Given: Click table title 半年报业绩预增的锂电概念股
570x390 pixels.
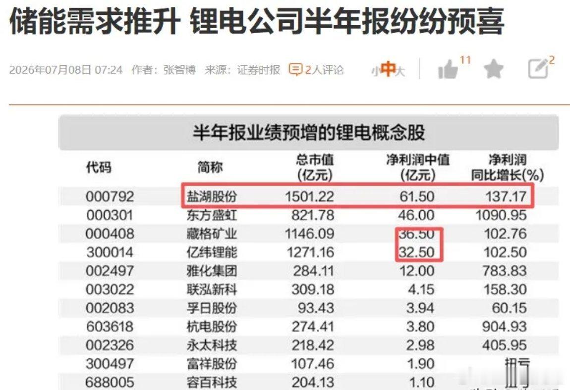Looking at the screenshot, I should (309, 132).
